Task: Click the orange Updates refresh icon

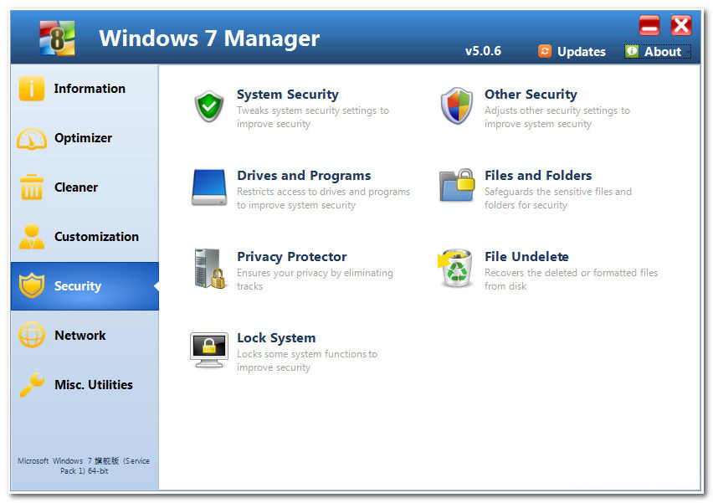Action: (544, 51)
